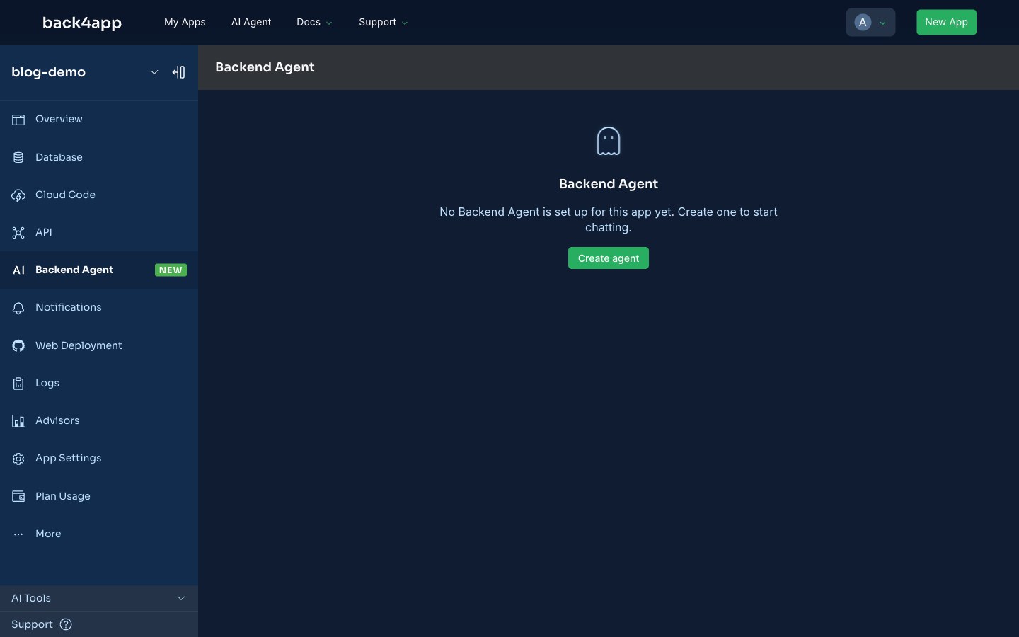Open Plan Usage sidebar label
Screen dimensions: 1019x637
point(63,496)
